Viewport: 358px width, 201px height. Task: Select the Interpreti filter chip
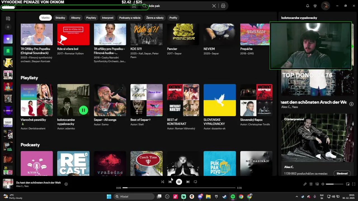(108, 18)
